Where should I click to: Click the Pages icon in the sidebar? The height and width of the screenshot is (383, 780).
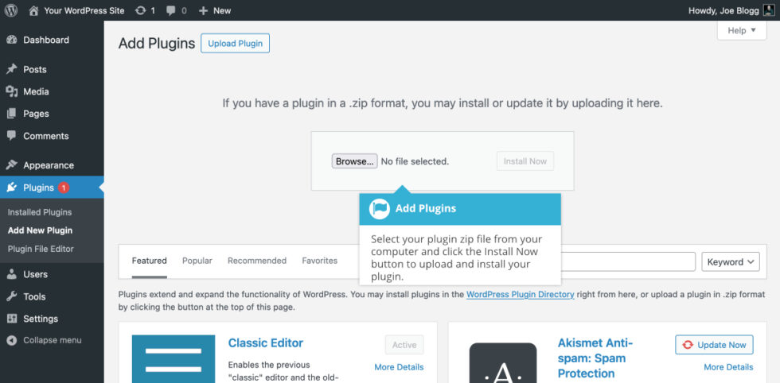[12, 114]
